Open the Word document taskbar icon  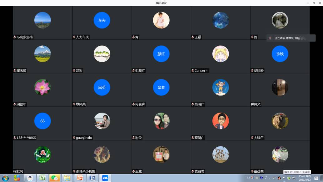92,178
